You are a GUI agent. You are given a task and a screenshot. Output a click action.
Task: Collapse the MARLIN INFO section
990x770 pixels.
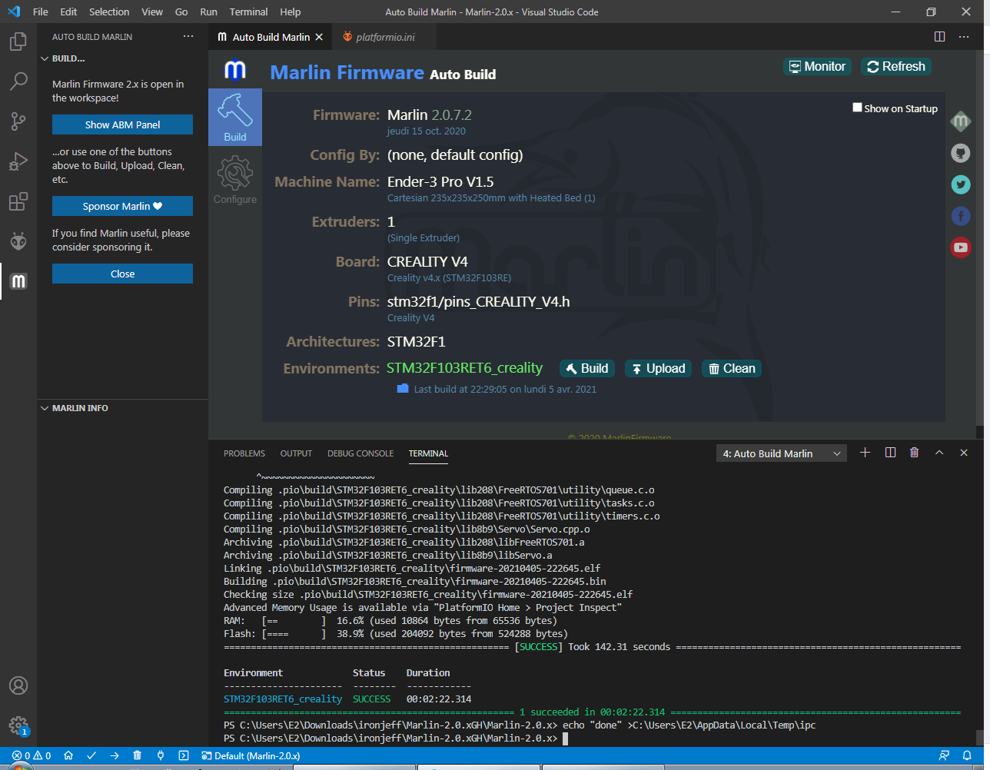45,408
